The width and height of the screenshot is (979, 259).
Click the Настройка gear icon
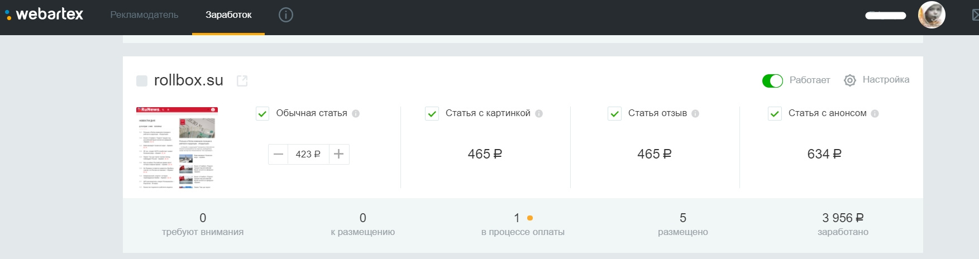850,80
